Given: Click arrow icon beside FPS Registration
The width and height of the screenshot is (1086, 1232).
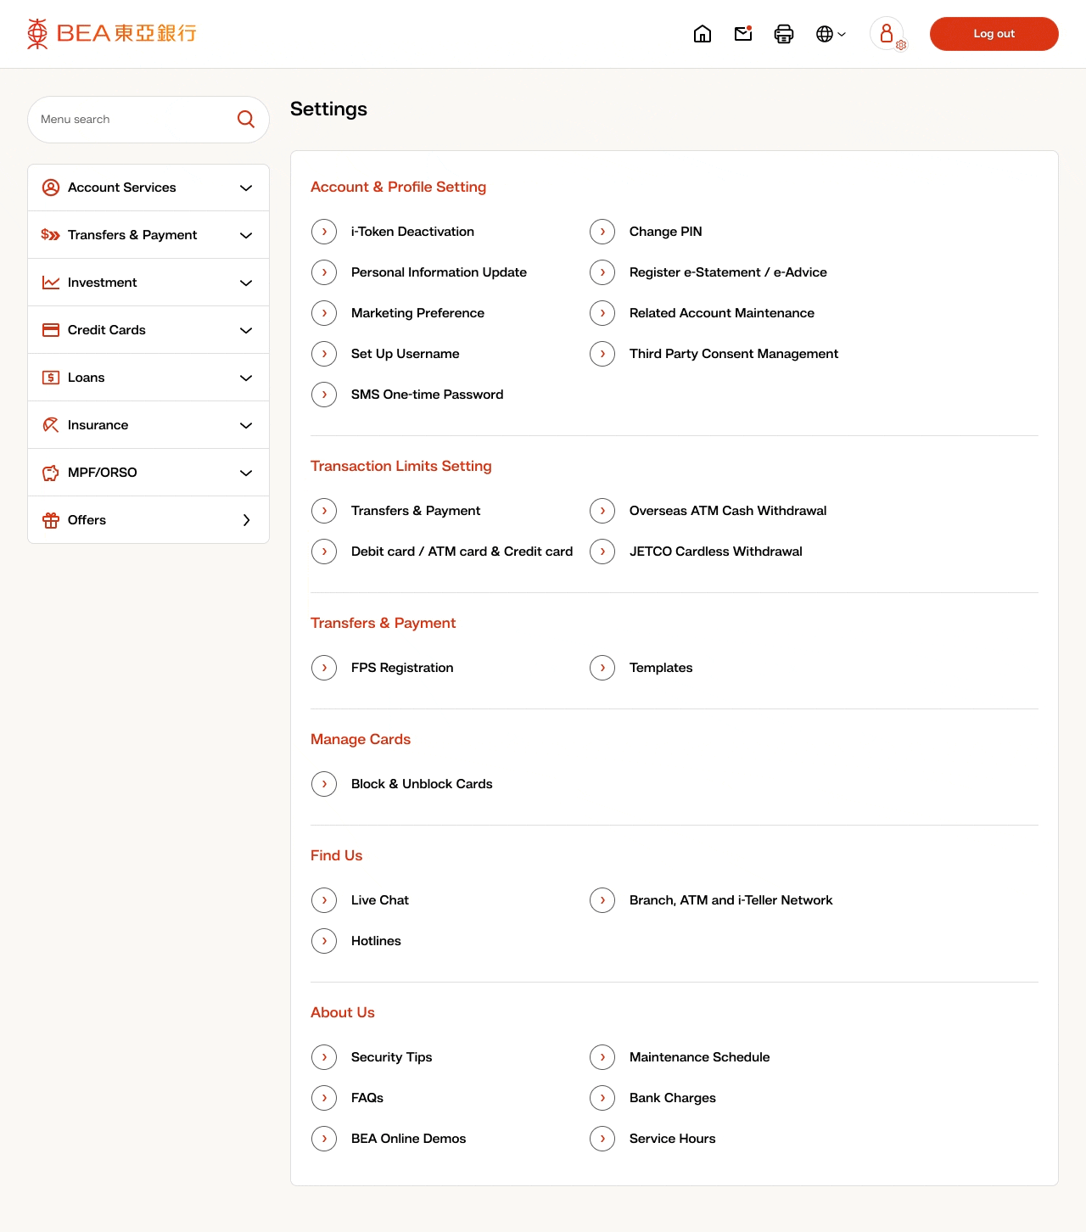Looking at the screenshot, I should pos(324,668).
